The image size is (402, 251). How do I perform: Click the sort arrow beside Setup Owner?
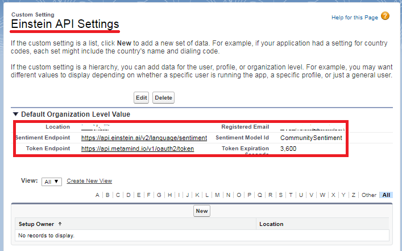tap(60, 224)
